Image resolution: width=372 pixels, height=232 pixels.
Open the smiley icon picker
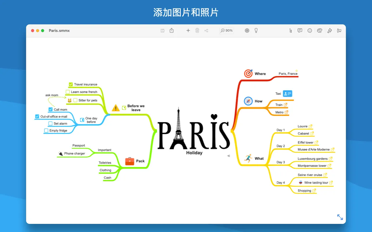310,30
